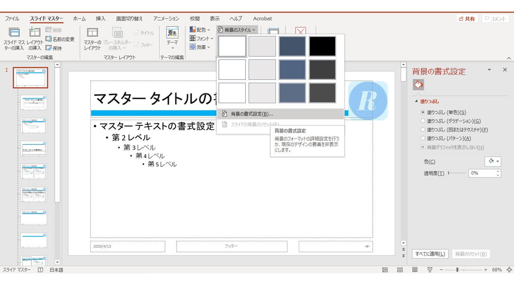
Task: Open the Fonts (フォント) dropdown
Action: [x=202, y=39]
